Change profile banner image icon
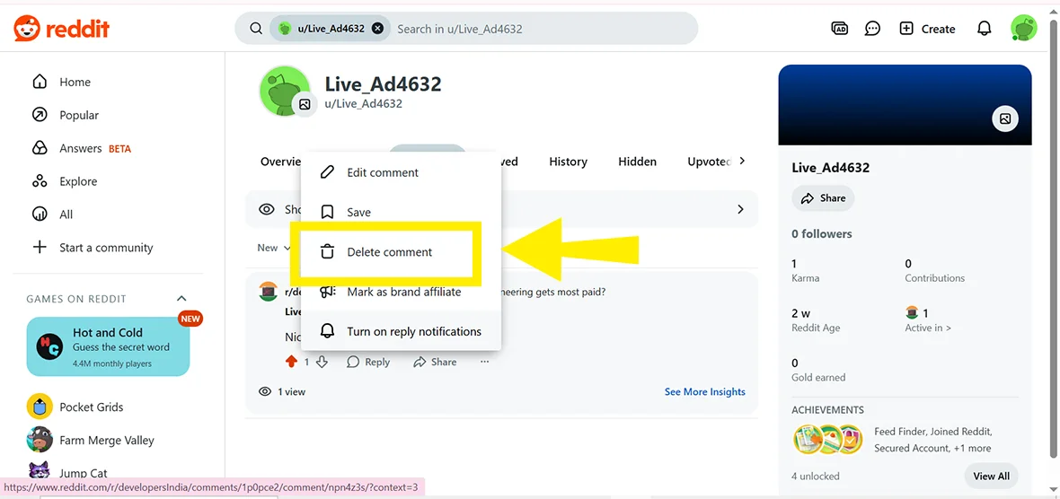The image size is (1060, 499). click(1004, 118)
